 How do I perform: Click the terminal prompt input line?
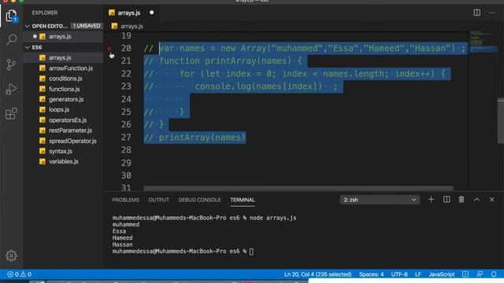(x=183, y=252)
